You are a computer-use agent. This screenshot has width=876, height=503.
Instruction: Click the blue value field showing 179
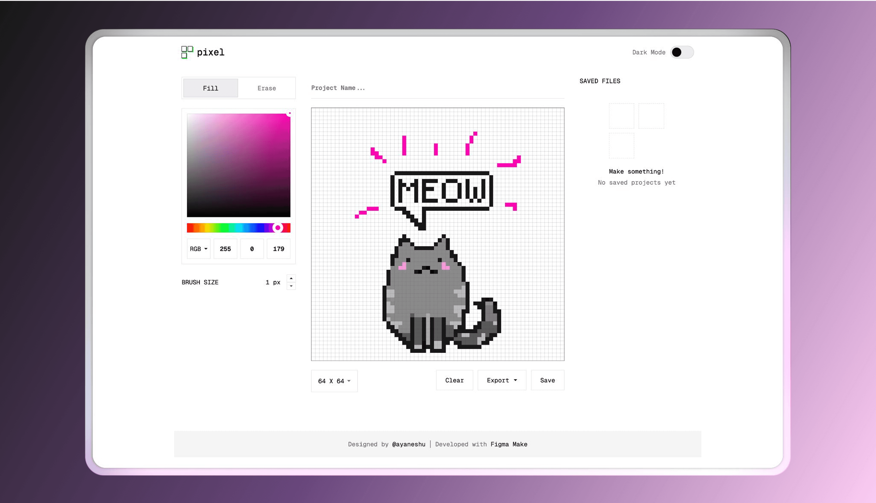click(x=279, y=249)
